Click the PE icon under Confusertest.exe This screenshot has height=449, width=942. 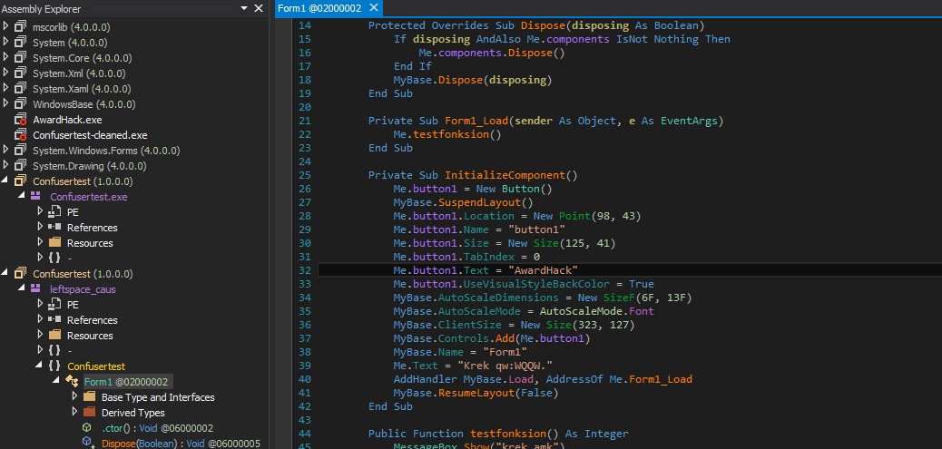54,212
